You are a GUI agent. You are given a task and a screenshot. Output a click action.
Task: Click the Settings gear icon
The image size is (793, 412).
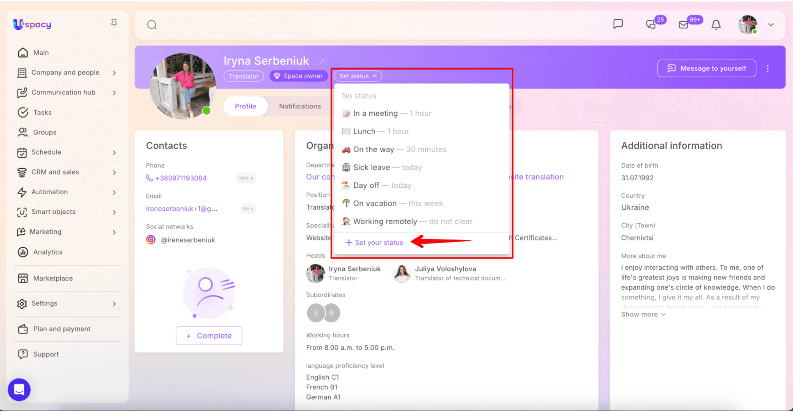(x=22, y=304)
